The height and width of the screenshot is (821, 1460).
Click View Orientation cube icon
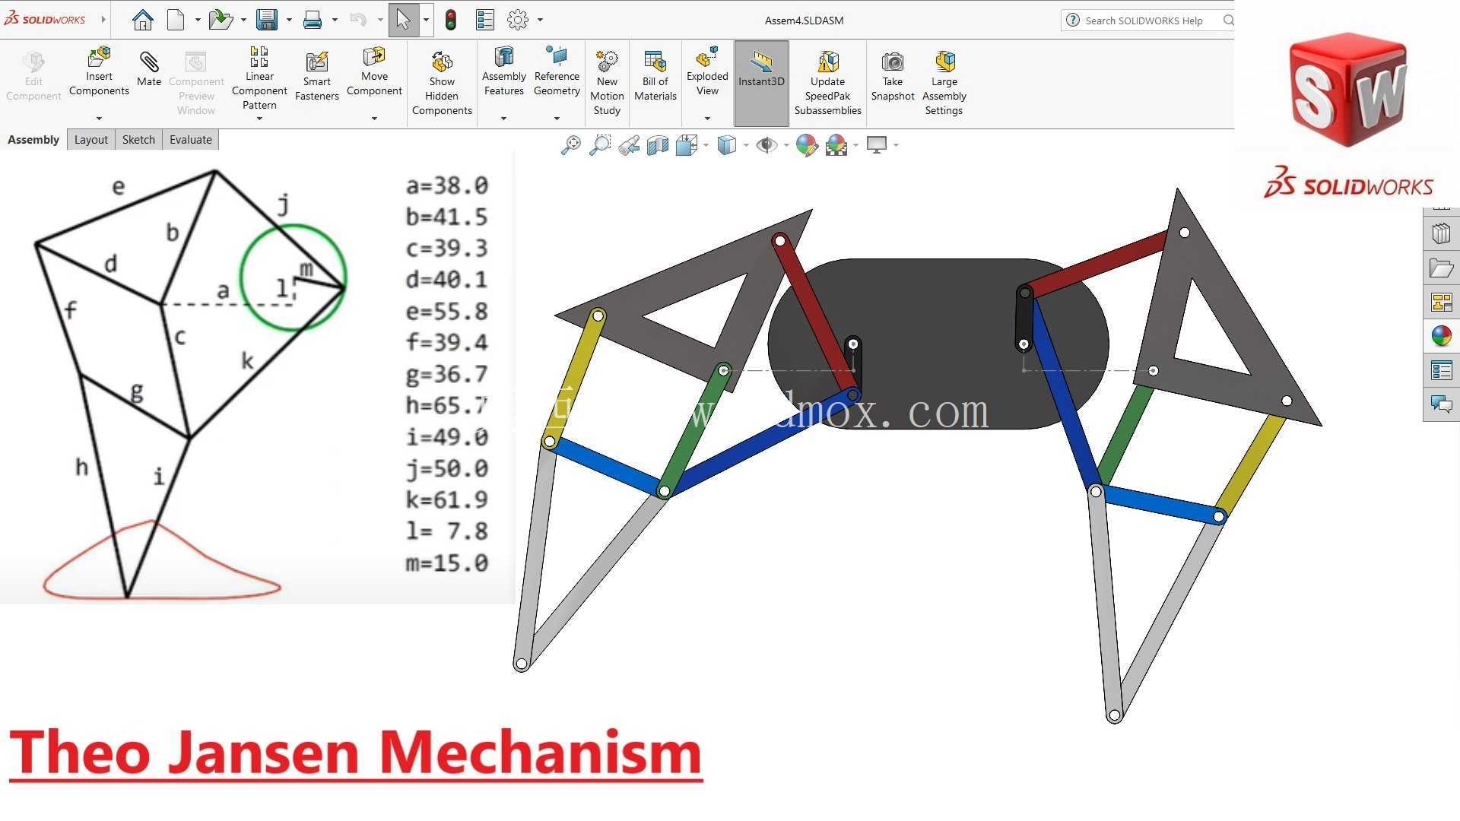(687, 145)
